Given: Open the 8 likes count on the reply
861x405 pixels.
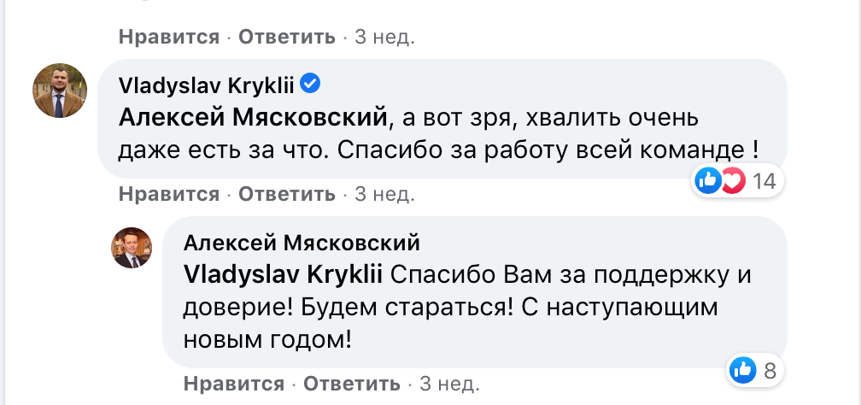Looking at the screenshot, I should coord(769,371).
